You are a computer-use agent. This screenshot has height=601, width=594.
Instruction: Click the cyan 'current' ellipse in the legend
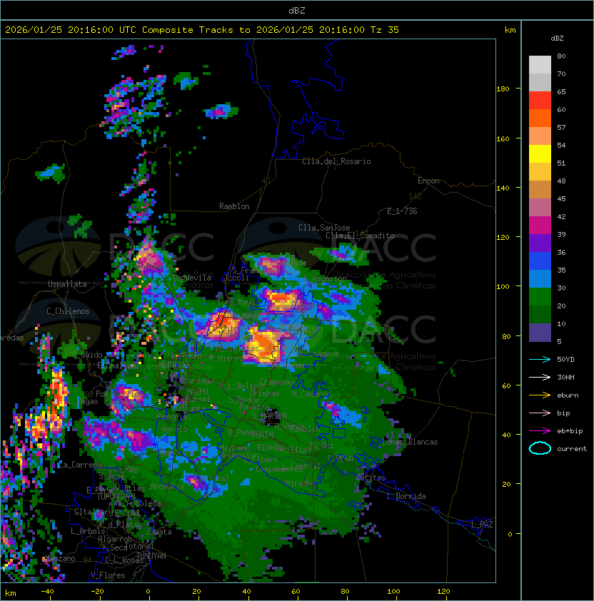(540, 448)
